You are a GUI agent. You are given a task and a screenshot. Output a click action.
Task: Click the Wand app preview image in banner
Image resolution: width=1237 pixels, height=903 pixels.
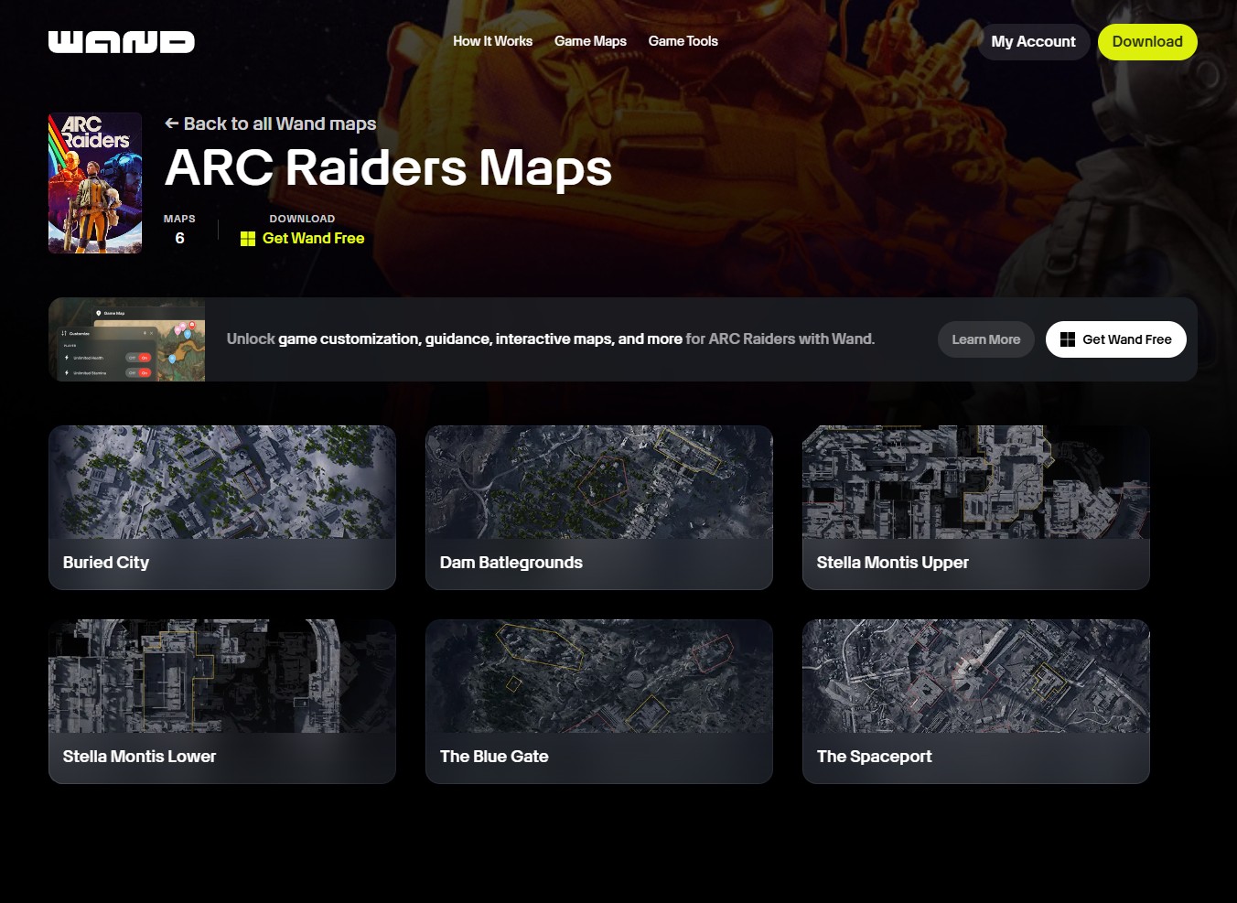point(127,339)
